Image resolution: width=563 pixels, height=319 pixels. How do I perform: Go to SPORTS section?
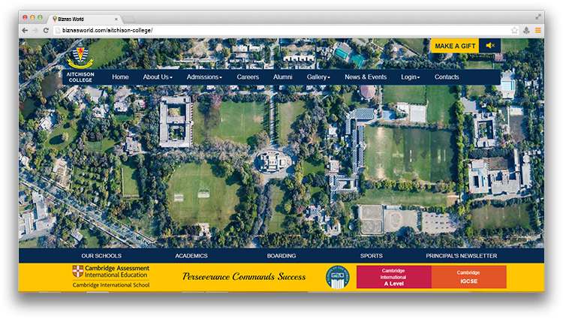click(372, 256)
